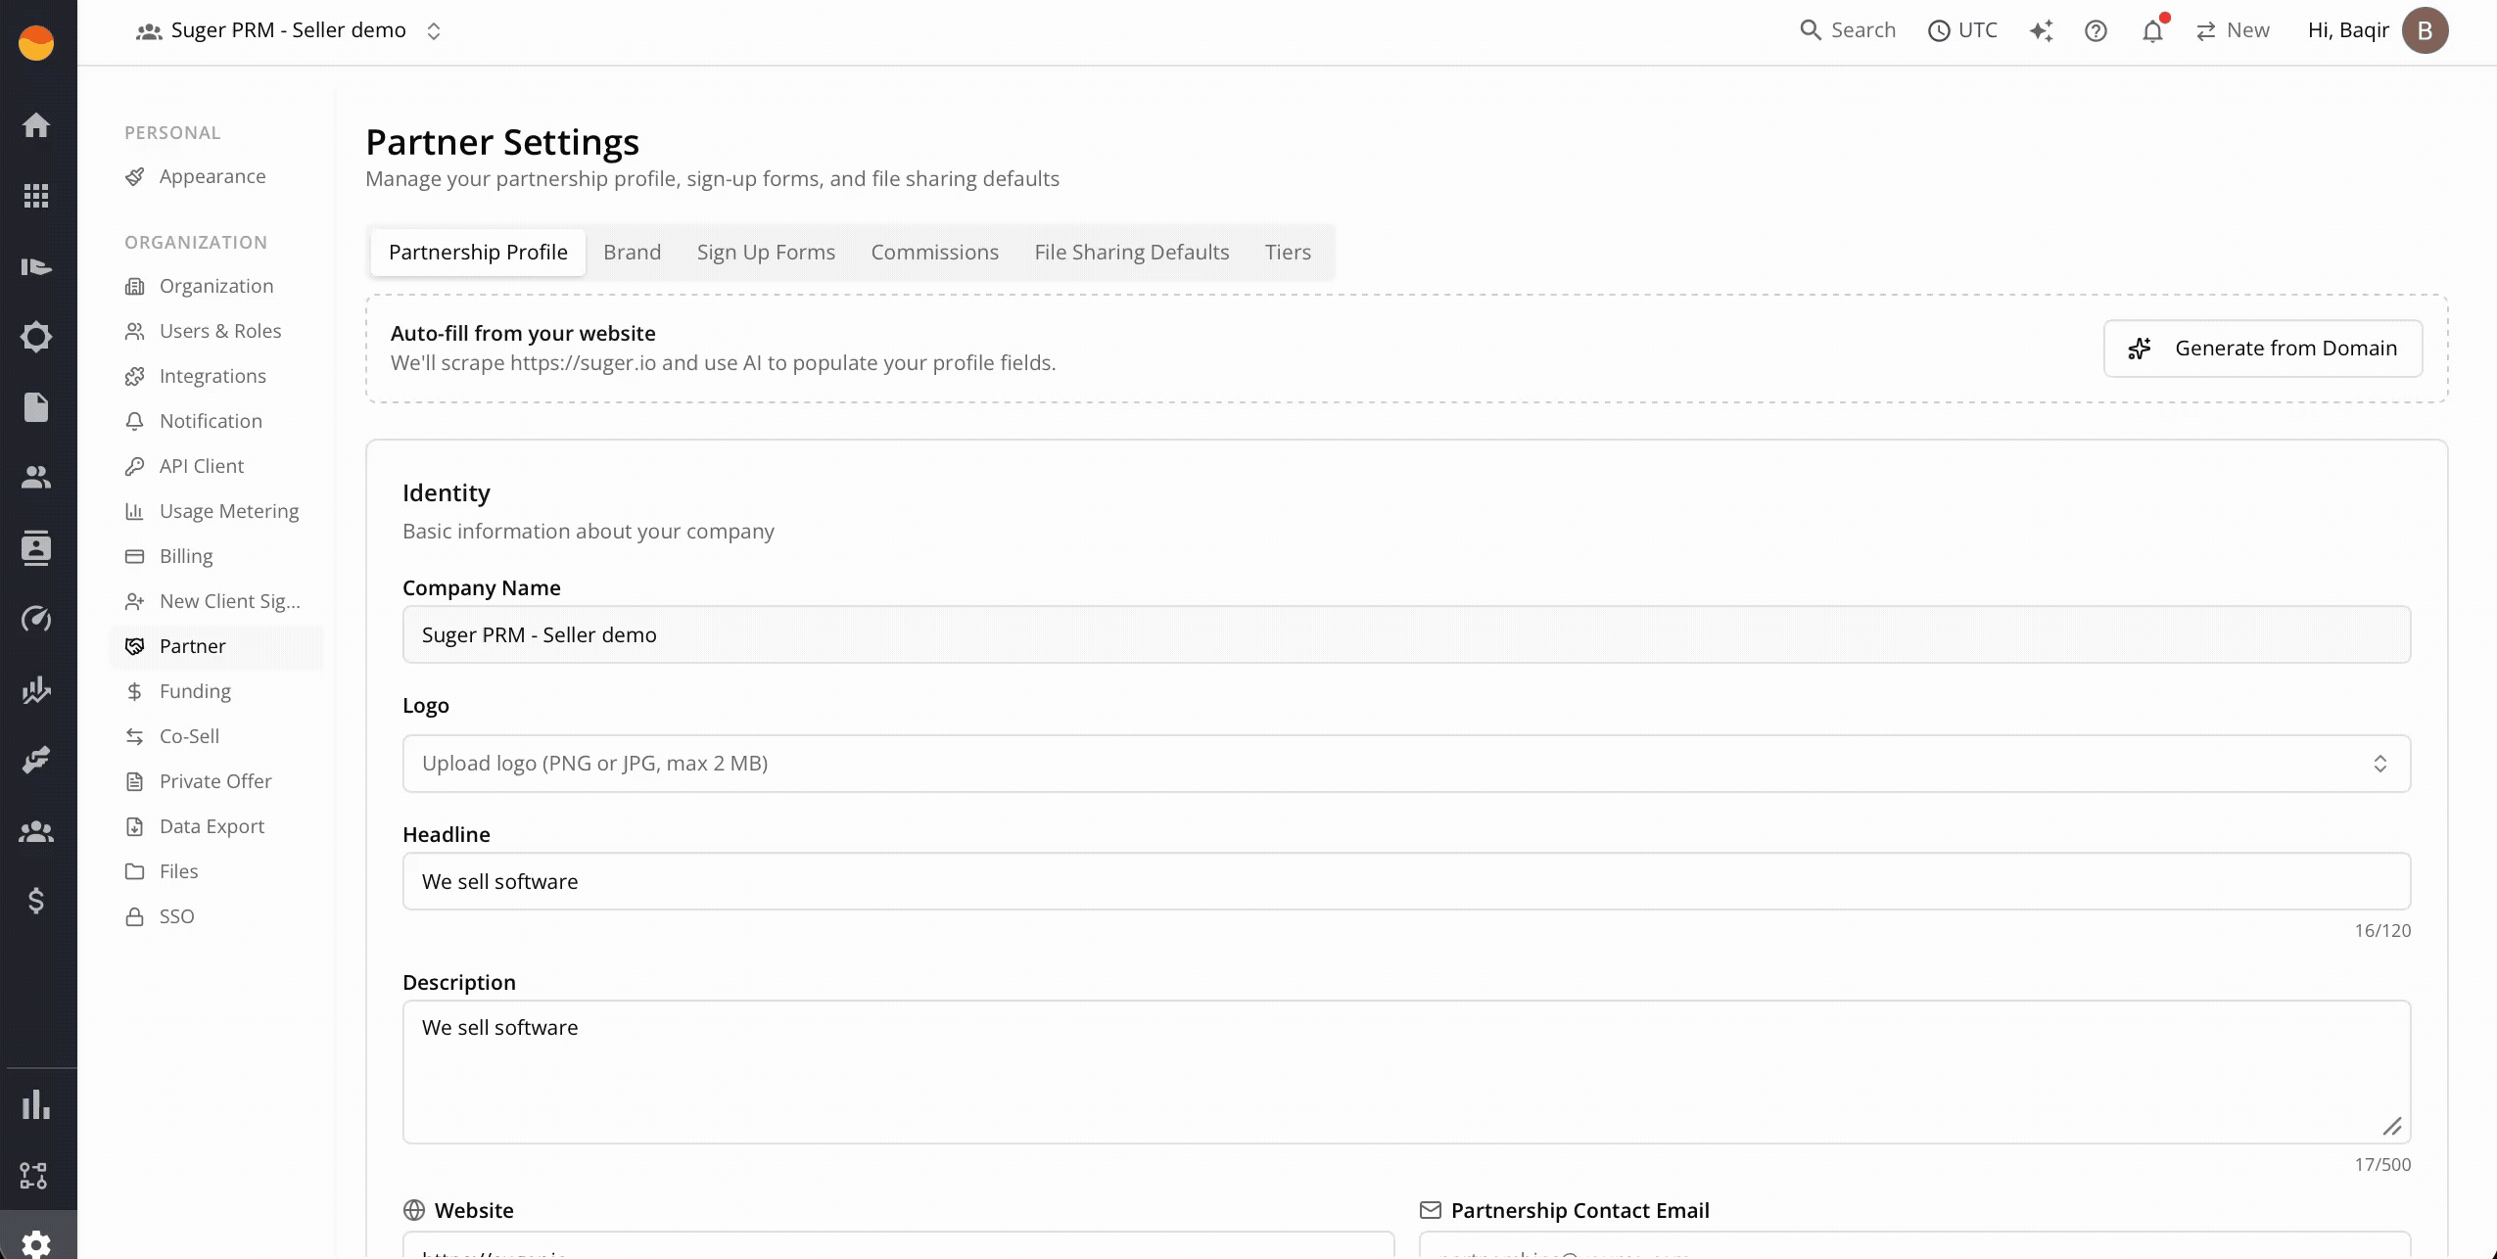The image size is (2497, 1259).
Task: Open the document icon in left rail
Action: point(36,407)
